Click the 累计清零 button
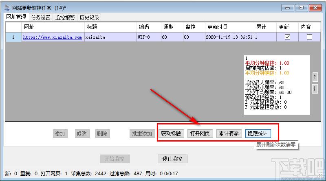This screenshot has height=181, width=326. (229, 133)
